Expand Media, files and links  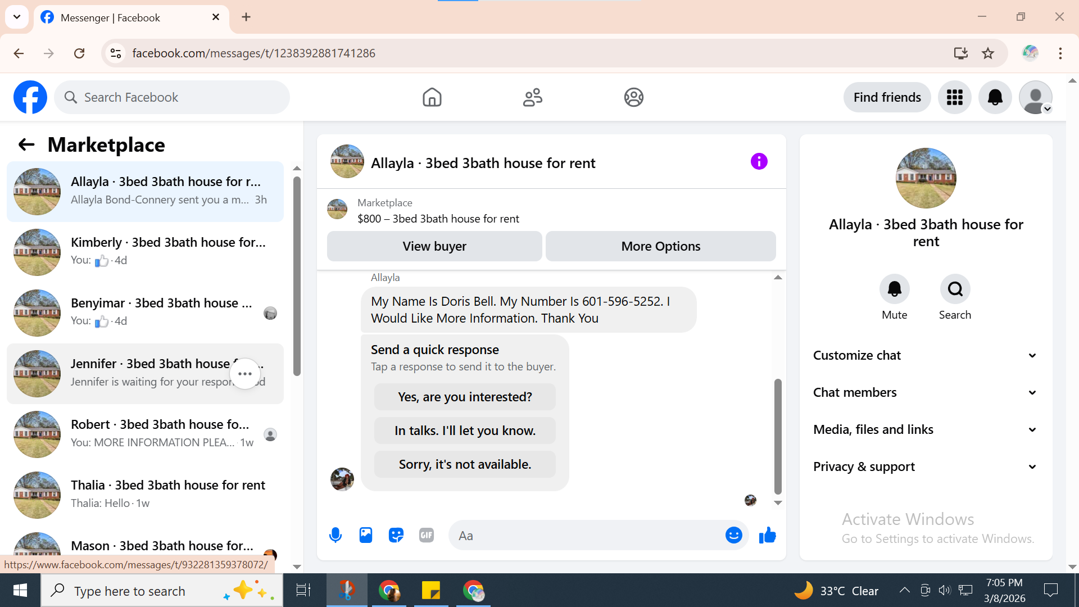pos(925,429)
